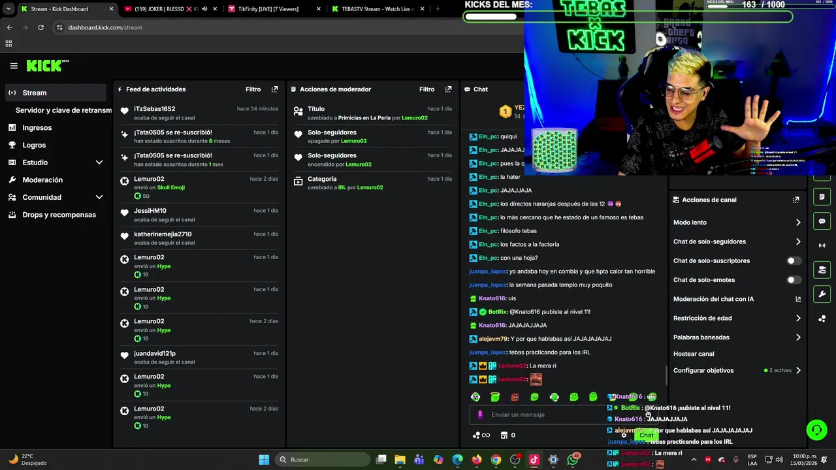Image resolution: width=836 pixels, height=470 pixels.
Task: Click iTzSebas1652 in activity feed
Action: point(155,109)
